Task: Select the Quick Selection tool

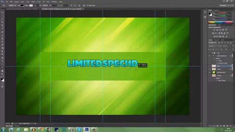Action: [x=2, y=22]
